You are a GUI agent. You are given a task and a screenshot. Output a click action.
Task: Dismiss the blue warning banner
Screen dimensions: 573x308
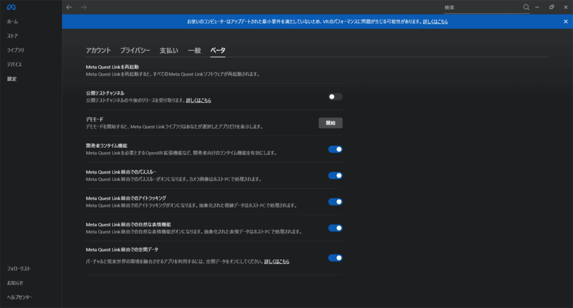[x=566, y=22]
